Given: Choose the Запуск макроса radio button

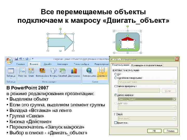Looking at the screenshot, I should pyautogui.click(x=115, y=95).
